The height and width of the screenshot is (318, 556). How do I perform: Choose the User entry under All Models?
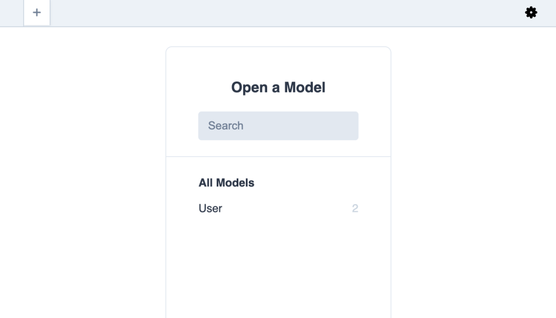(x=211, y=209)
